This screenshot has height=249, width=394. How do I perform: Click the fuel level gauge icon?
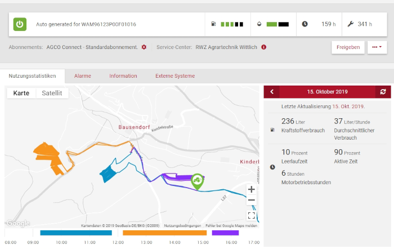(213, 24)
